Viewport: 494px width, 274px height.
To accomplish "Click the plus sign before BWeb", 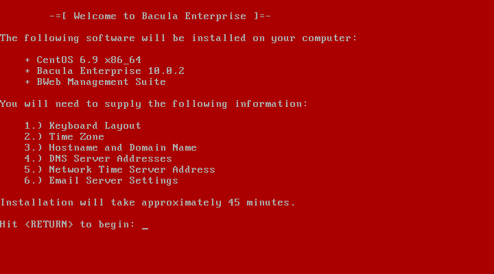I will (x=27, y=82).
